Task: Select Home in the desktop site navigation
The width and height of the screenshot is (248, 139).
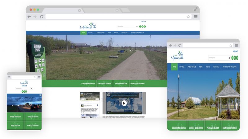Action: click(83, 33)
